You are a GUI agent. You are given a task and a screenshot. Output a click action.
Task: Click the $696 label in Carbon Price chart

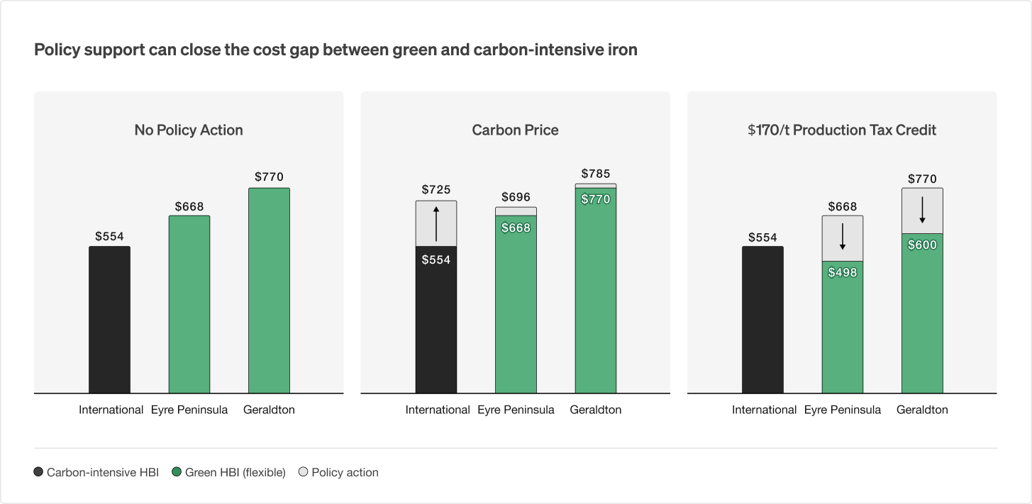pyautogui.click(x=516, y=197)
